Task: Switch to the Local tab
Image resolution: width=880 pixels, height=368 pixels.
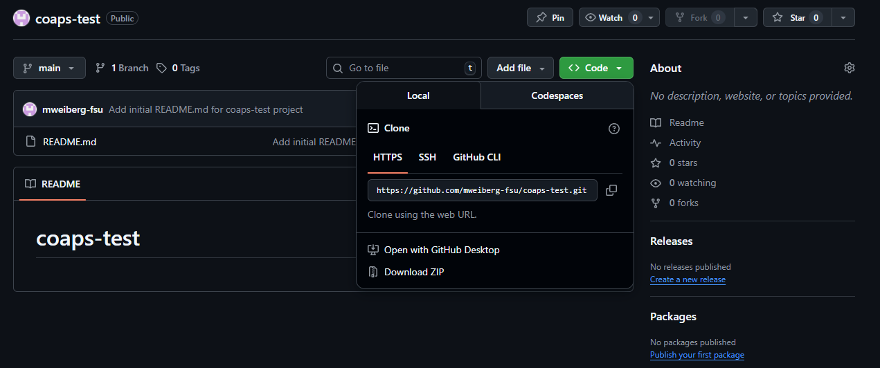Action: (x=418, y=95)
